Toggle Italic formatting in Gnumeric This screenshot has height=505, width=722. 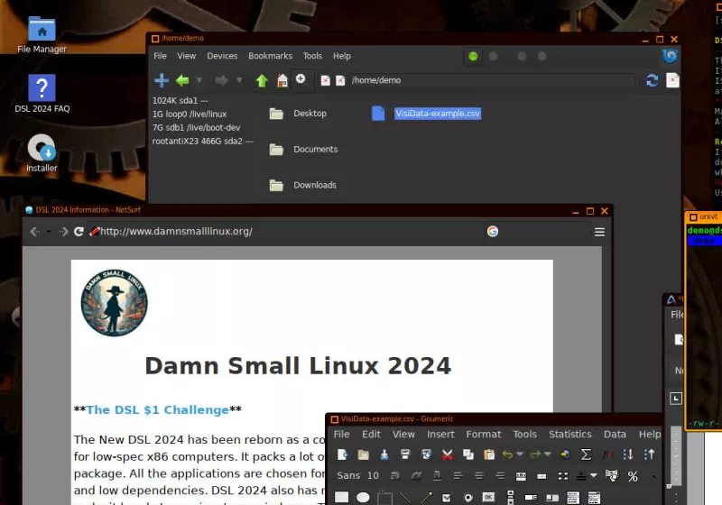416,475
